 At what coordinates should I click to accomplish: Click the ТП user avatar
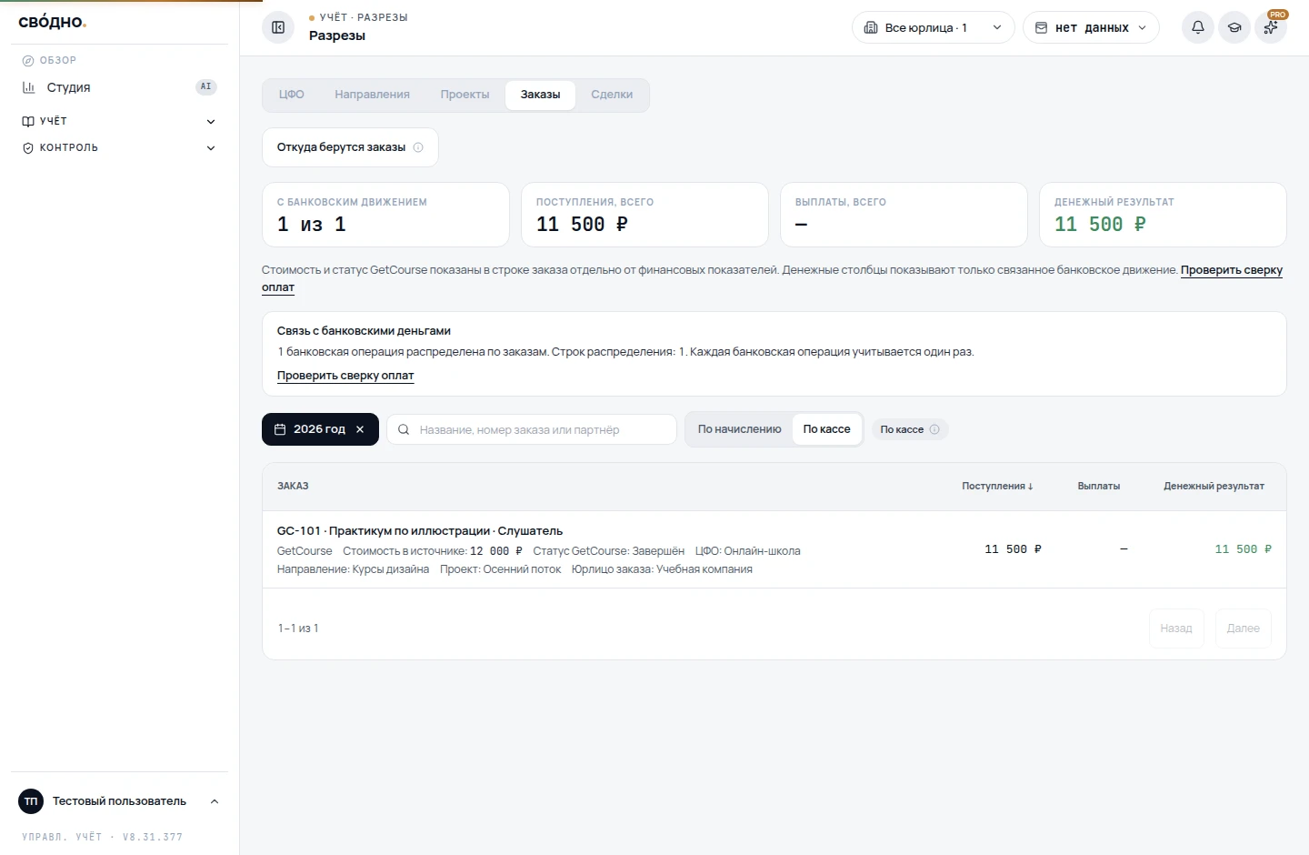(x=31, y=801)
